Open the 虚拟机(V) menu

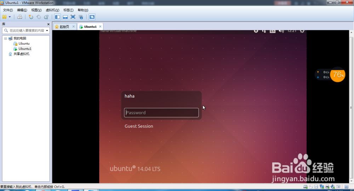tap(52, 10)
